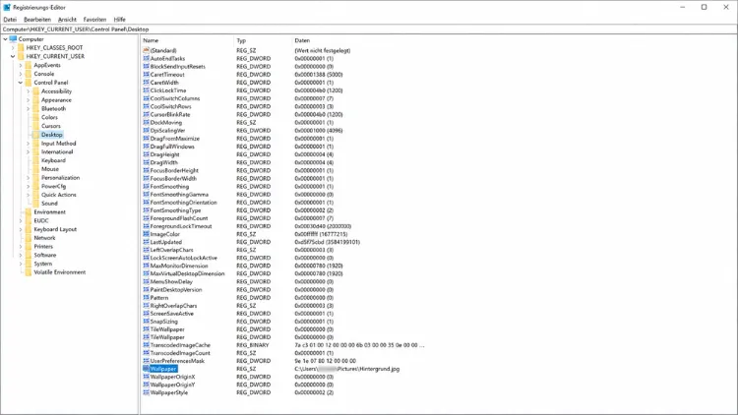
Task: Expand the Input Method key
Action: [x=28, y=144]
